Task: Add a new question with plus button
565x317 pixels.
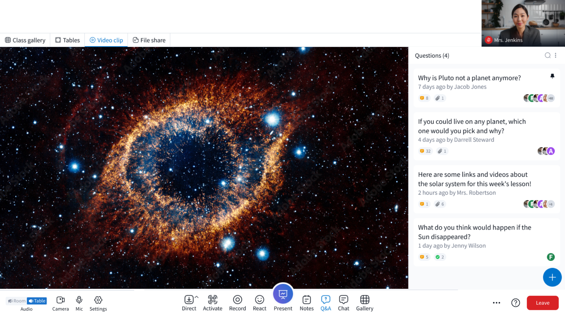Action: pos(552,277)
